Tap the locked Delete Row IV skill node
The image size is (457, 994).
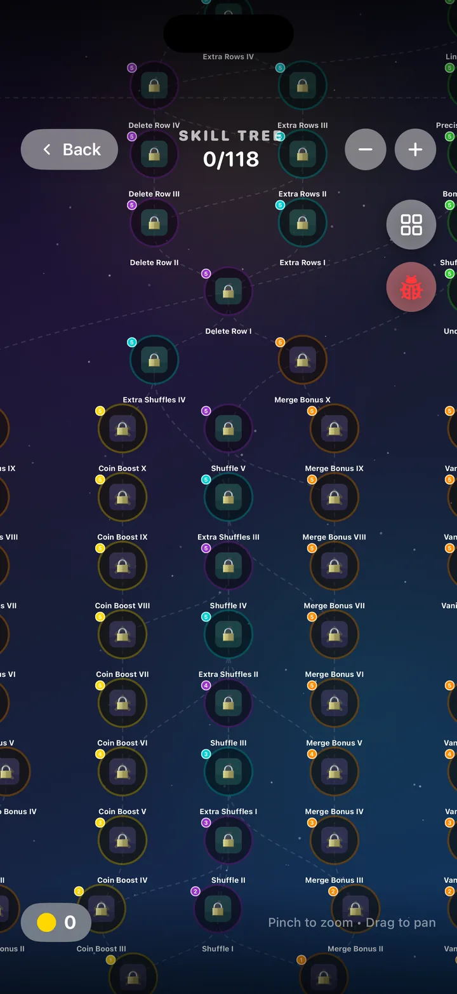pos(154,85)
